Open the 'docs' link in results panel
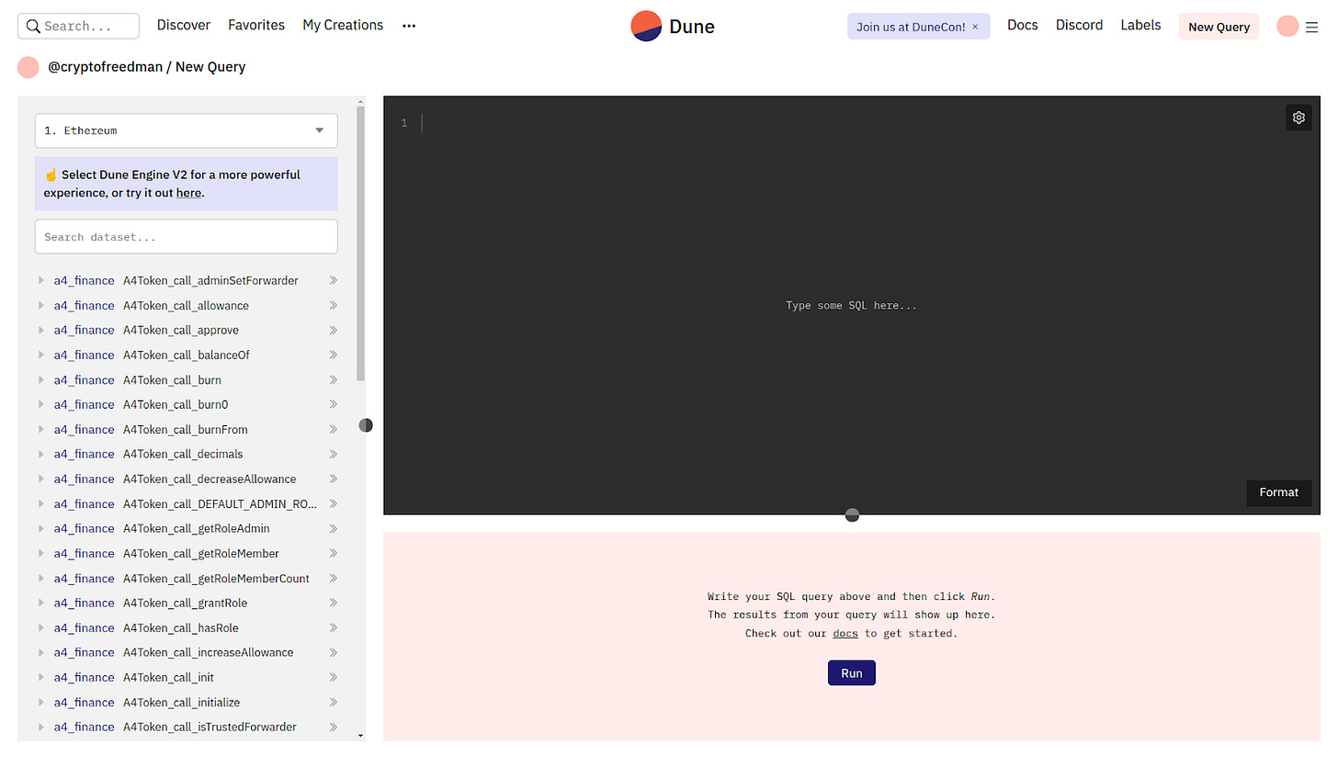 coord(845,633)
